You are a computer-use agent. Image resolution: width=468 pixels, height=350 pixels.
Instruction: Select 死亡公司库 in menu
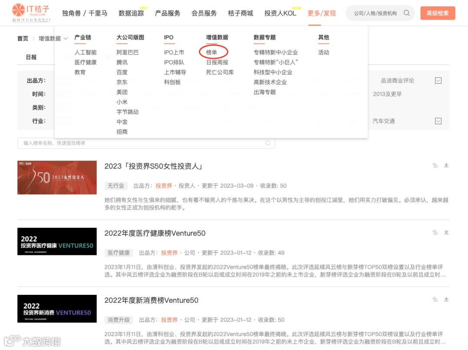[220, 72]
